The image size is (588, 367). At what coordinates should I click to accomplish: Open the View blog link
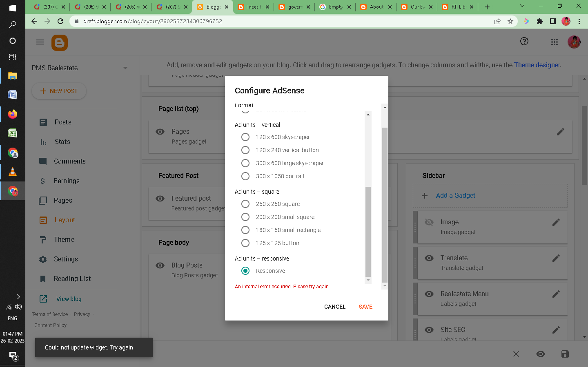coord(69,299)
